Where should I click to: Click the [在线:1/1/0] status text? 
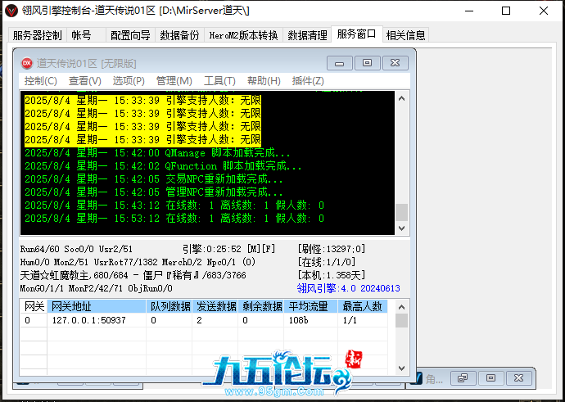coord(327,262)
